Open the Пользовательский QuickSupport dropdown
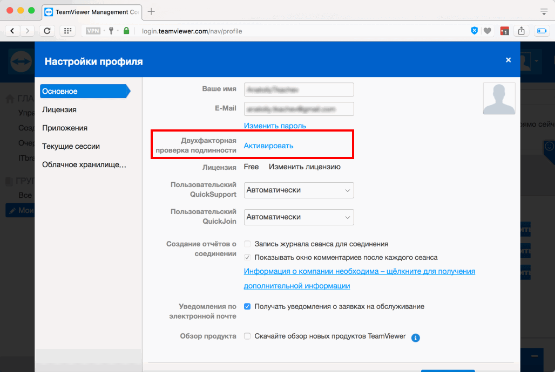This screenshot has height=372, width=555. 299,190
